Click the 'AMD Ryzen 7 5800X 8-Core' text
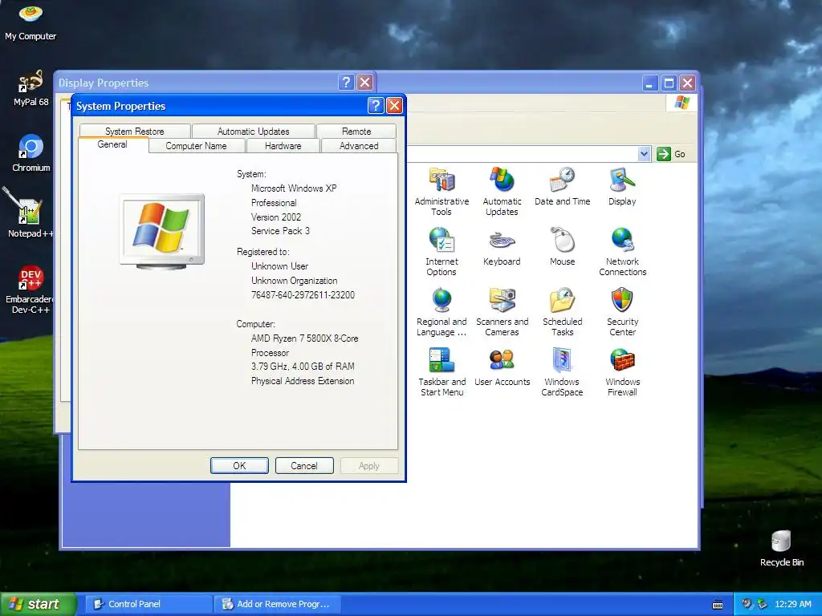Image resolution: width=822 pixels, height=616 pixels. coord(304,338)
